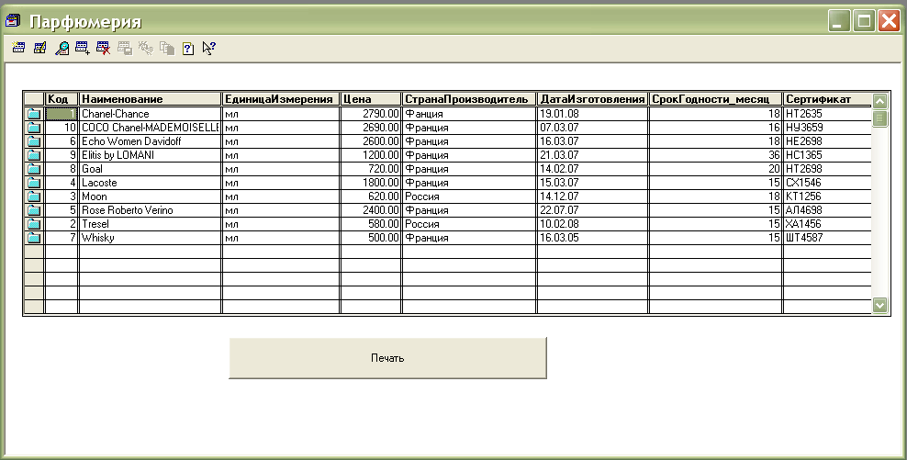Click the certificate cell НУ3659

point(827,128)
